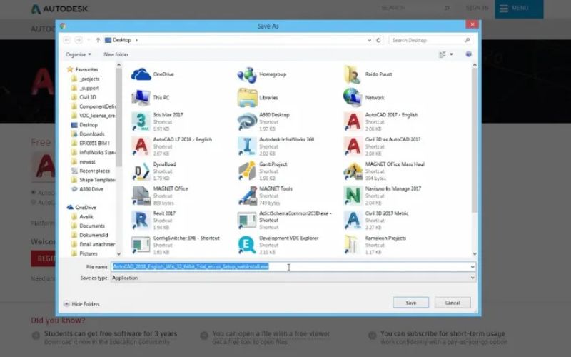Select the MAGNET Tools shortcut
571x357 pixels.
pyautogui.click(x=265, y=196)
